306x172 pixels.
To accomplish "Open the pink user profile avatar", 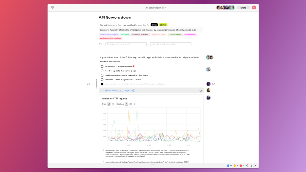I will (x=254, y=8).
